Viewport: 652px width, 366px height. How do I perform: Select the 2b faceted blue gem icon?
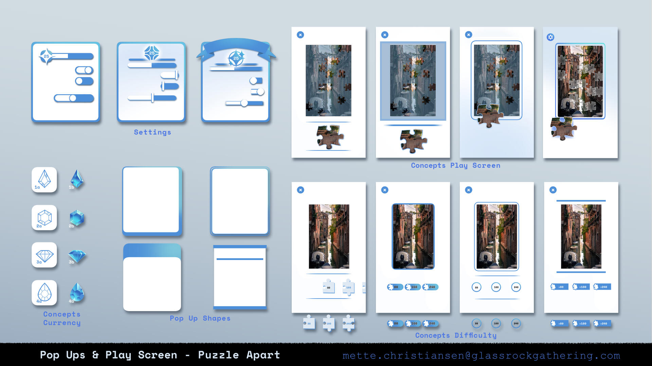point(76,218)
